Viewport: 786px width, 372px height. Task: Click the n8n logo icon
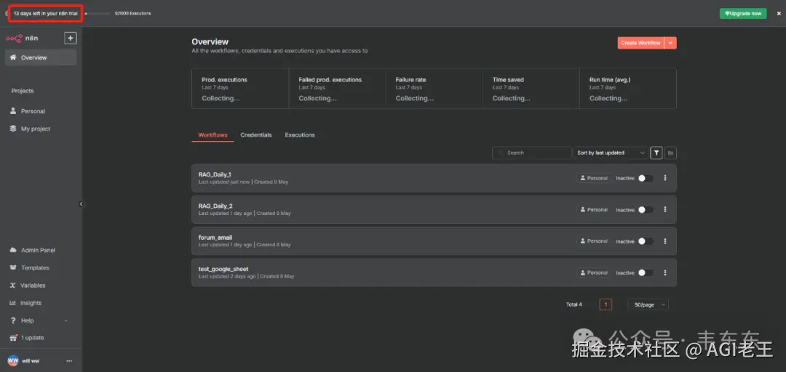pos(14,39)
